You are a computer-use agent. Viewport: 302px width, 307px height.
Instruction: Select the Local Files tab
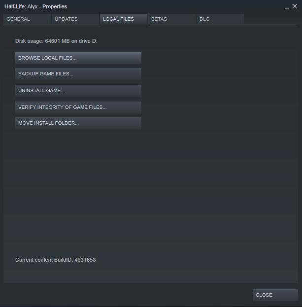coord(123,19)
